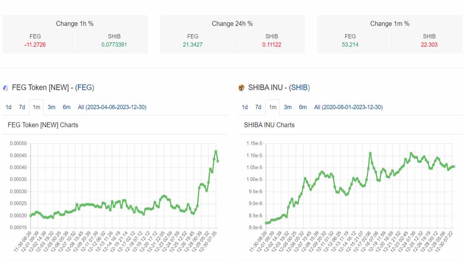Open the SHIB link in the chart heading
This screenshot has height=262, width=465.
tap(299, 87)
